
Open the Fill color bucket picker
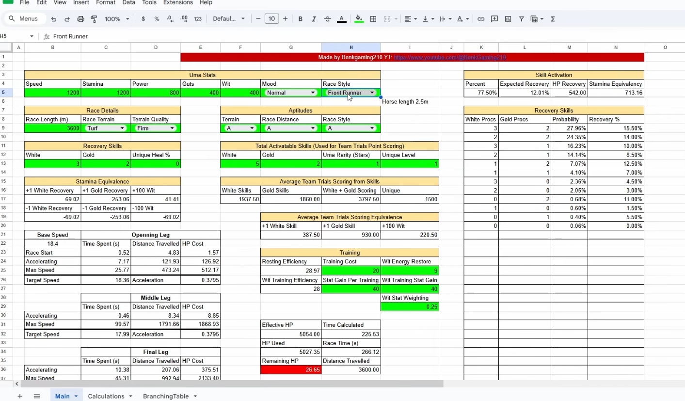tap(359, 19)
